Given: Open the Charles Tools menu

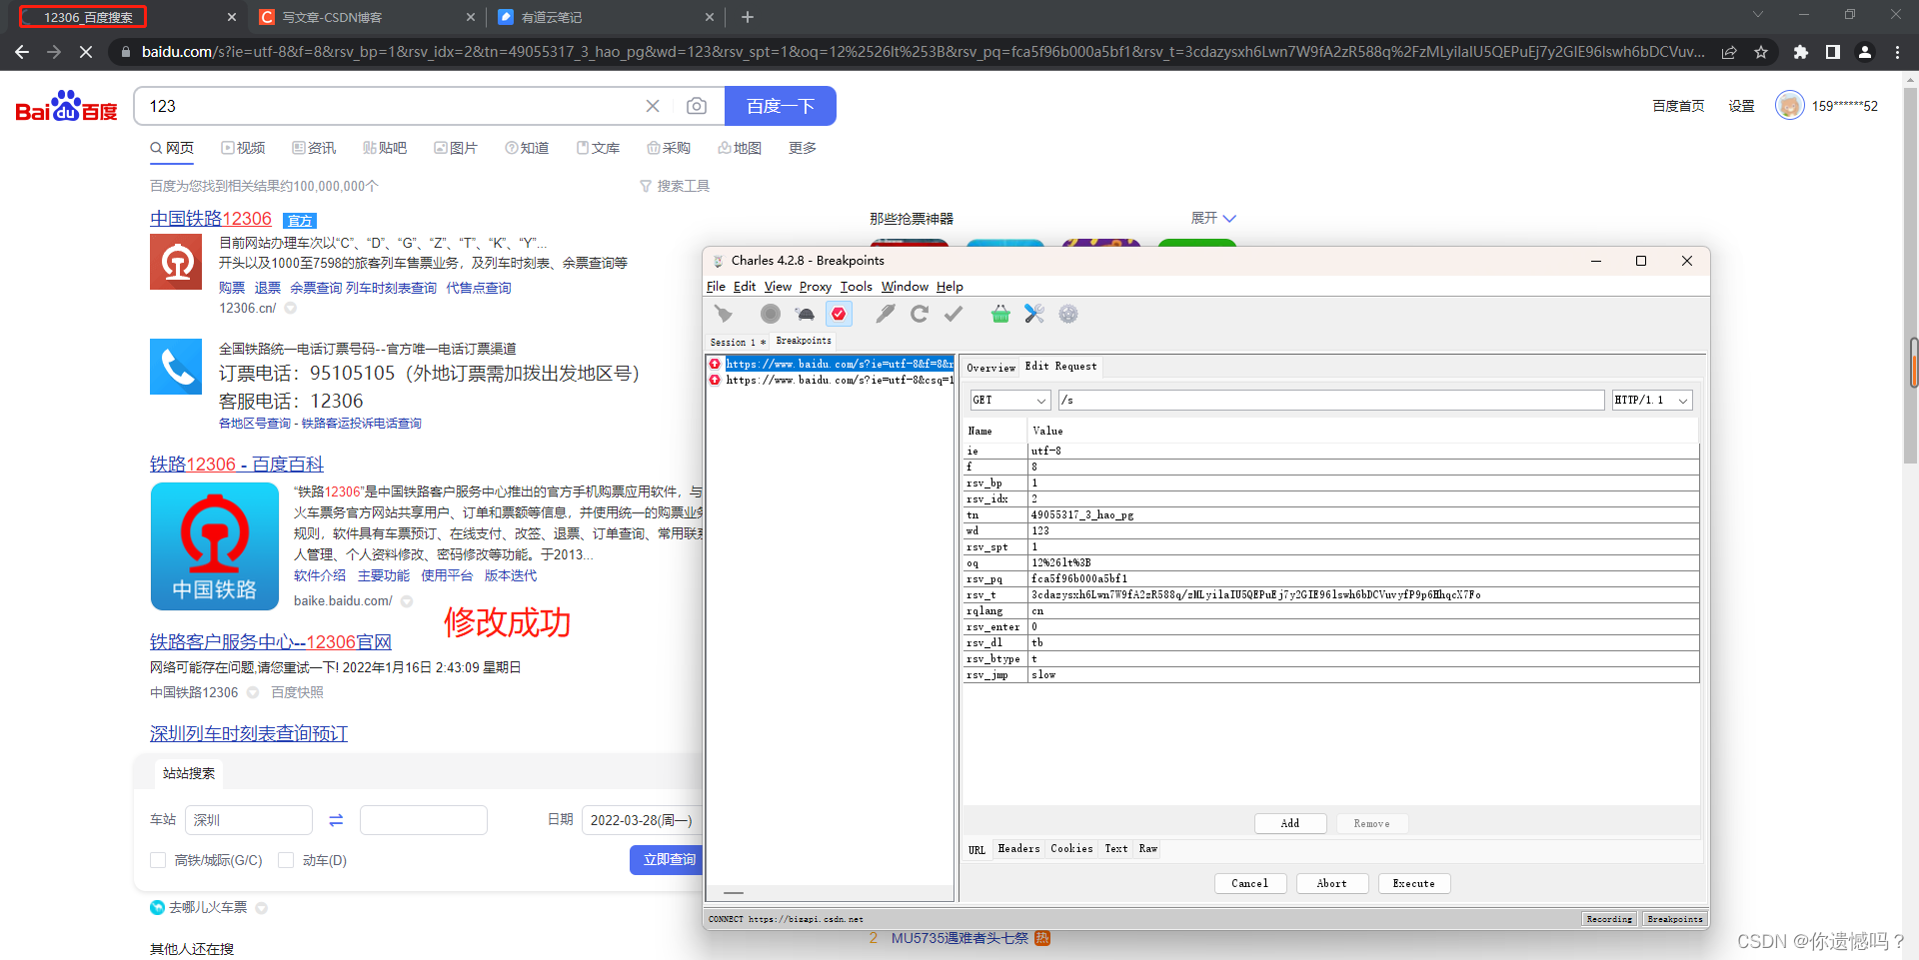Looking at the screenshot, I should coord(856,287).
